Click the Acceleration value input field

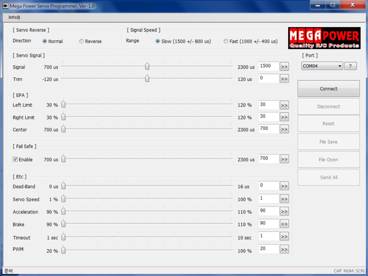tap(268, 211)
